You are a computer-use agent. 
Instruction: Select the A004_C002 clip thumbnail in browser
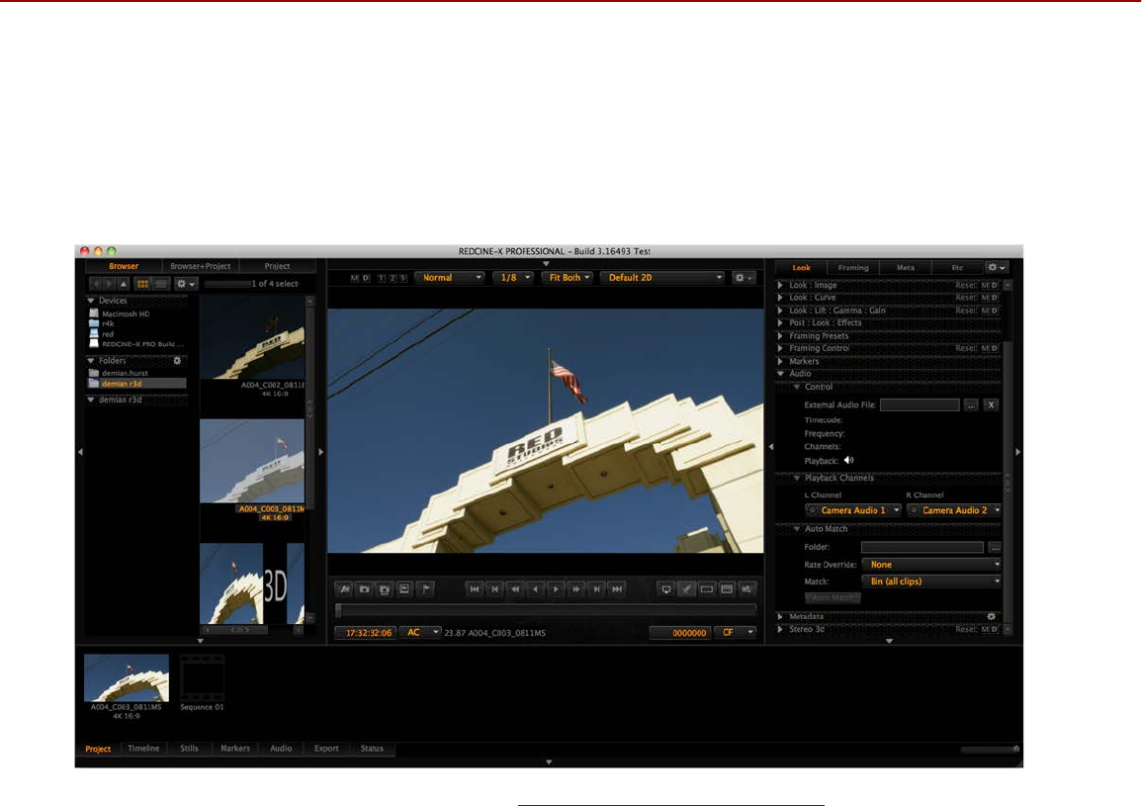(252, 336)
